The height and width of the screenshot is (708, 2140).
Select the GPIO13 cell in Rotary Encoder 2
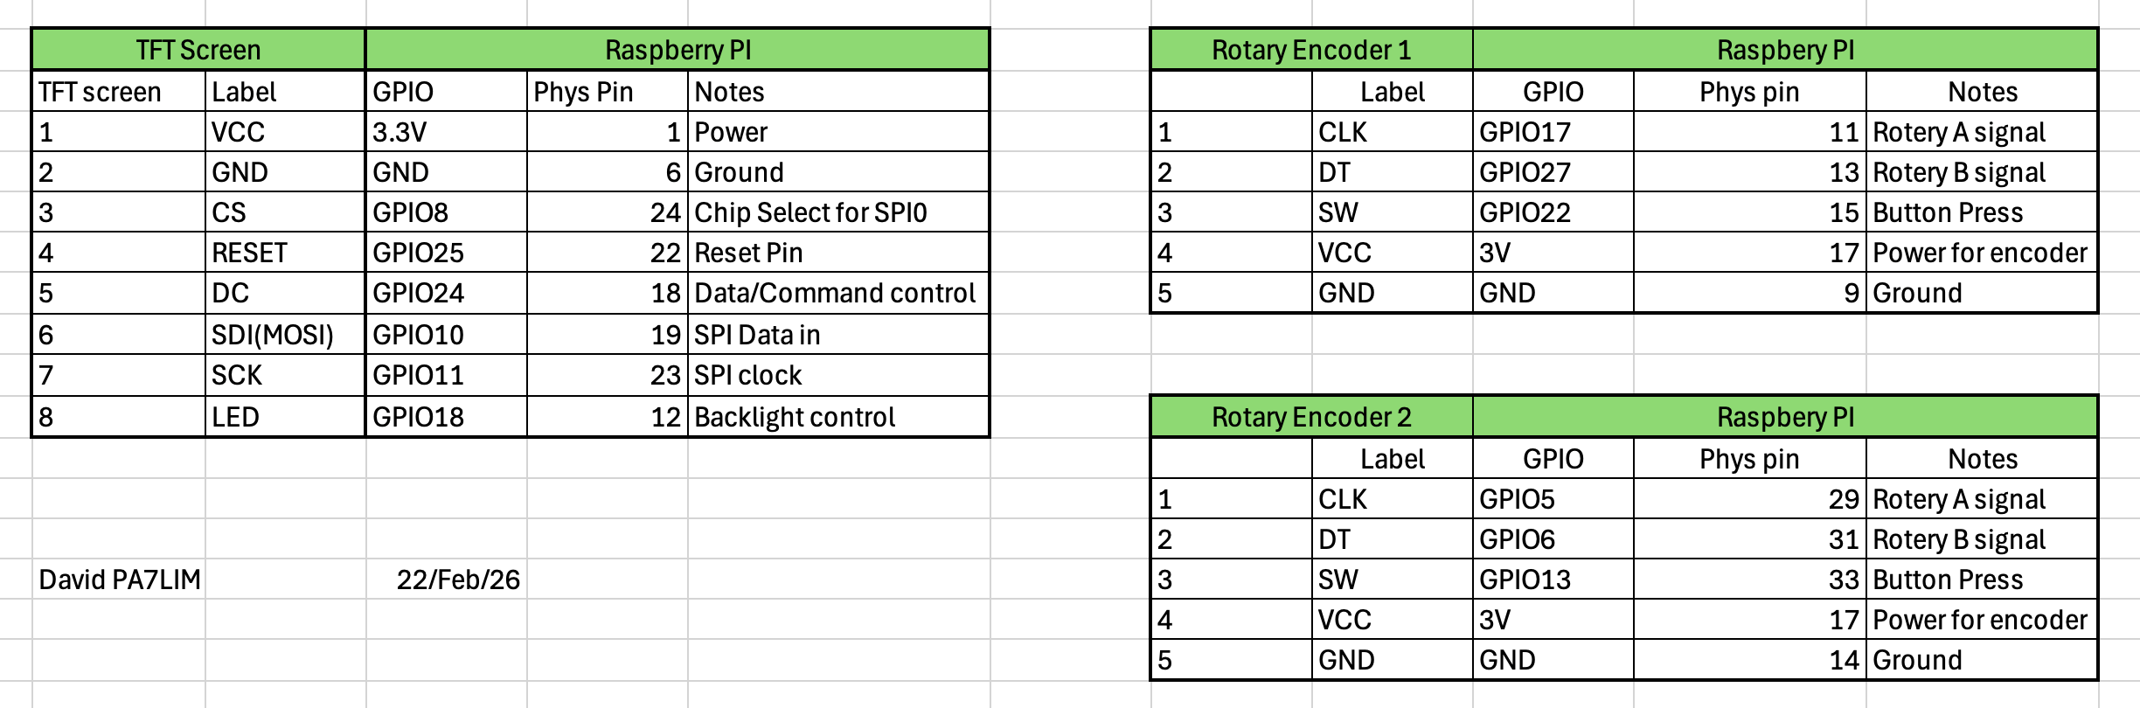click(1552, 580)
